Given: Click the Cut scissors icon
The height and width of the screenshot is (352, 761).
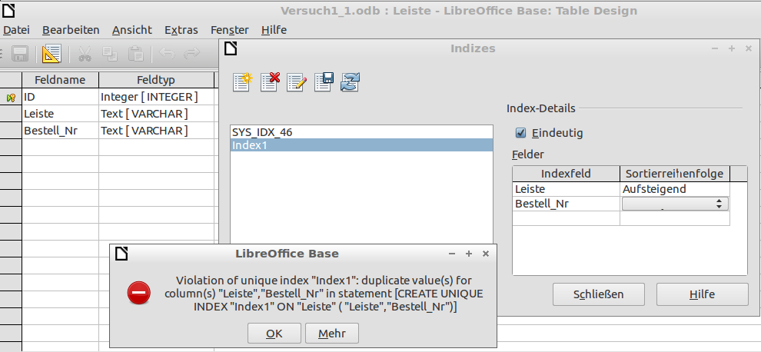Looking at the screenshot, I should 85,54.
